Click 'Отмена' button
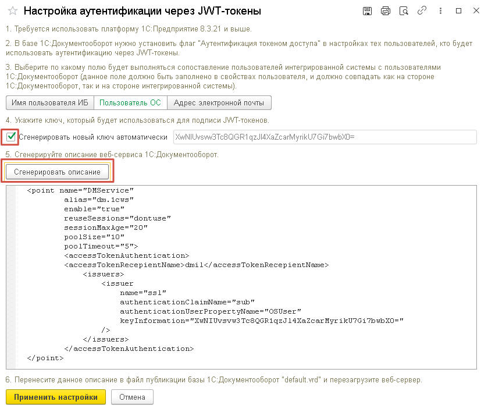Image resolution: width=488 pixels, height=412 pixels. (x=131, y=397)
